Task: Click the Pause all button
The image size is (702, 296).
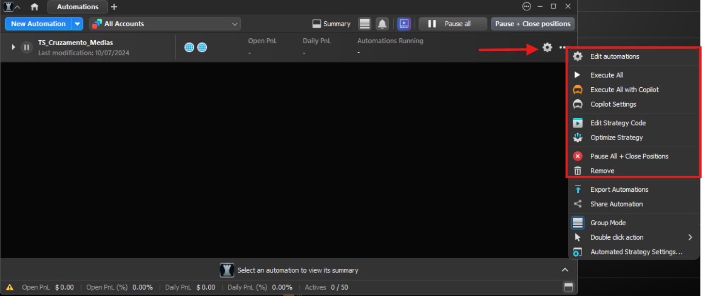Action: [452, 24]
